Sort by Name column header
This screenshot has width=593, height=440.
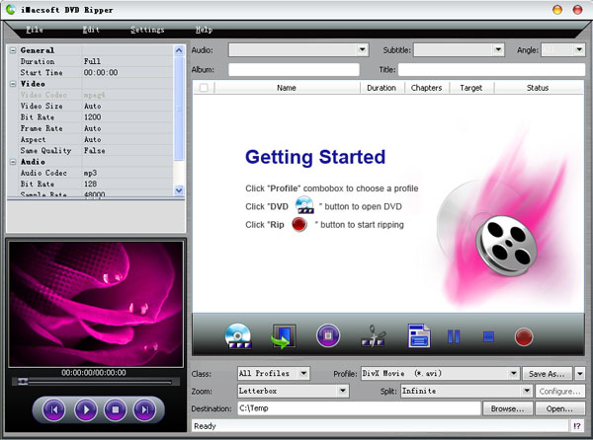(x=287, y=88)
